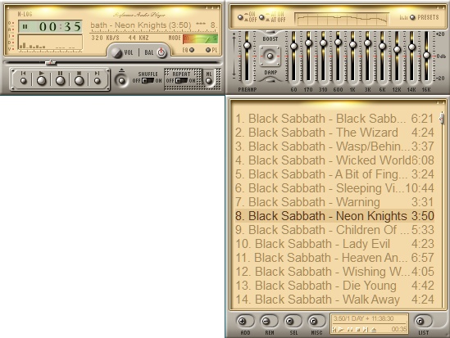Adjust the 1K band slider
This screenshot has width=450, height=338.
pos(352,56)
